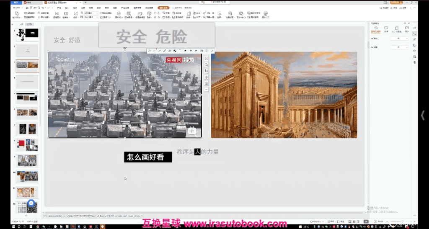
Task: Select slide 8 thumbnail with red square
Action: pyautogui.click(x=27, y=145)
